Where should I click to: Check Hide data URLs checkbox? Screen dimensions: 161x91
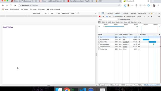(118, 19)
